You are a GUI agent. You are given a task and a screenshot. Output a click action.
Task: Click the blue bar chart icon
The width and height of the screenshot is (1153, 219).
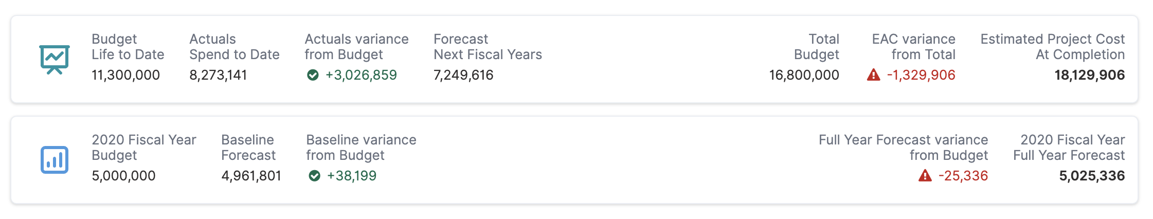click(55, 160)
